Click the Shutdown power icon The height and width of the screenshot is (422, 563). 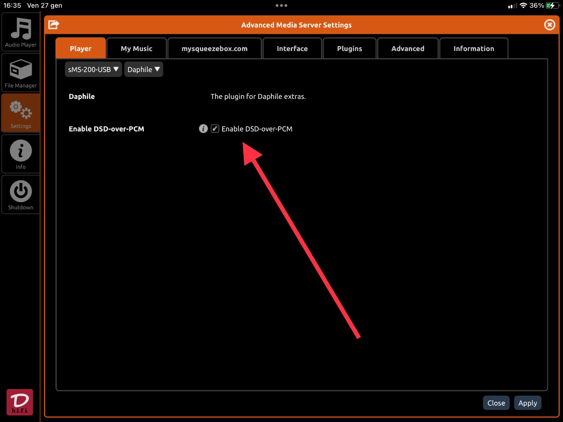coord(21,195)
